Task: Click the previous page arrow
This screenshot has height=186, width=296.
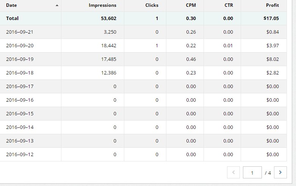Action: (x=233, y=172)
